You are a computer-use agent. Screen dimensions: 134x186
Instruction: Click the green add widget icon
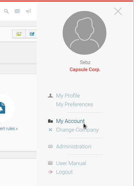tap(19, 34)
